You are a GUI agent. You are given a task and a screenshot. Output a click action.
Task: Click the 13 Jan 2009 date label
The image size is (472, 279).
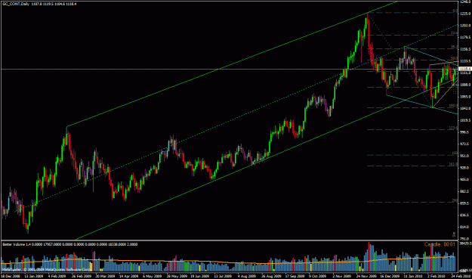pos(34,276)
